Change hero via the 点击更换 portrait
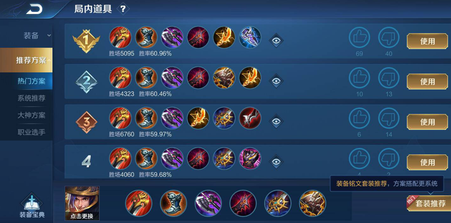 pyautogui.click(x=82, y=203)
